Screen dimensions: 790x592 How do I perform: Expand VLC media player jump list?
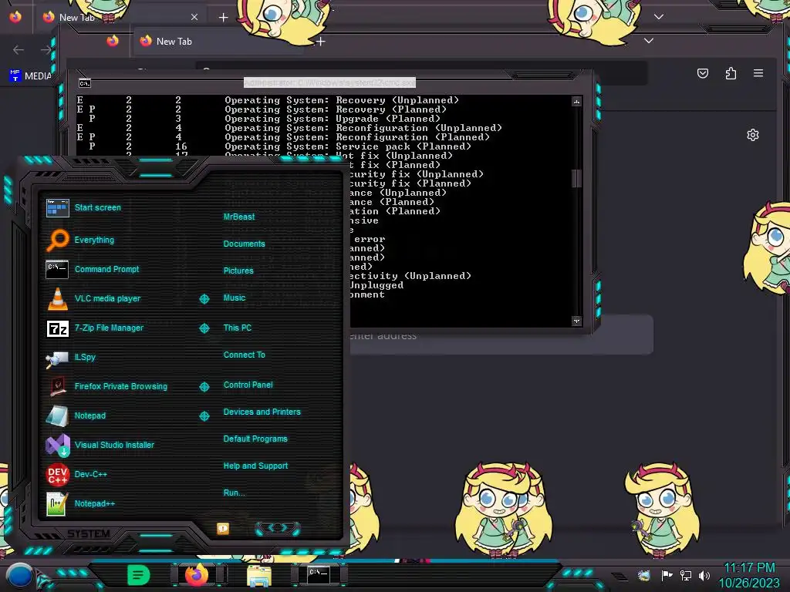tap(204, 299)
